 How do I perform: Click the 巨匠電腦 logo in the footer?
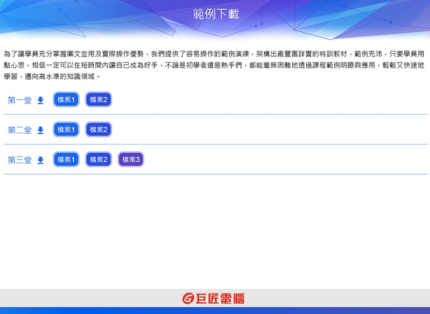coord(213,298)
